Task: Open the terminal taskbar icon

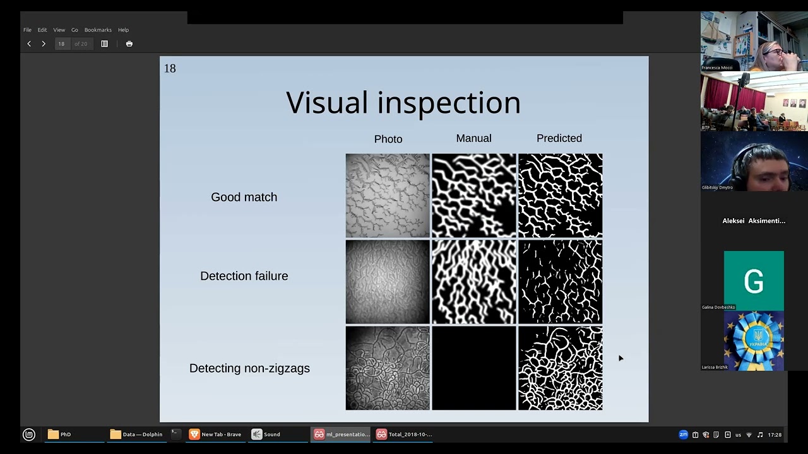Action: click(x=176, y=434)
